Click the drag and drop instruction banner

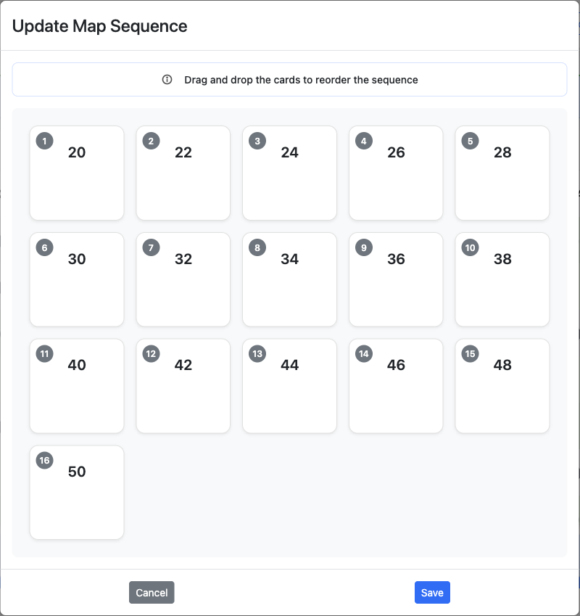tap(289, 79)
